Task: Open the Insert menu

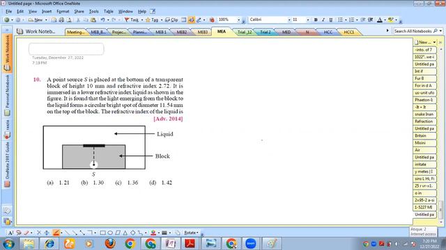Action: pos(47,11)
